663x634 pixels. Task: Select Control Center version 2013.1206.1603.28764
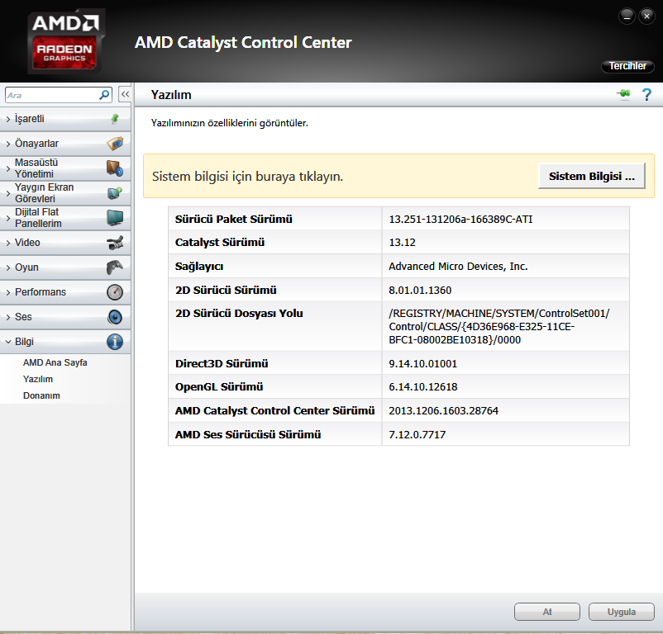(x=444, y=411)
